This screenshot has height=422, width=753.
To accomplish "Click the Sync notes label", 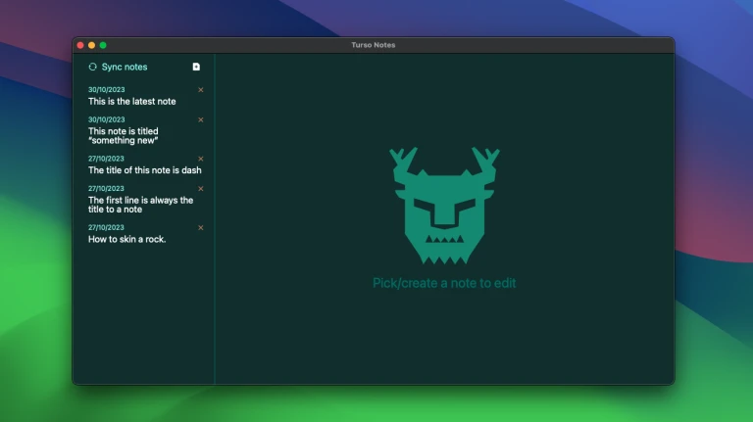I will (x=125, y=68).
